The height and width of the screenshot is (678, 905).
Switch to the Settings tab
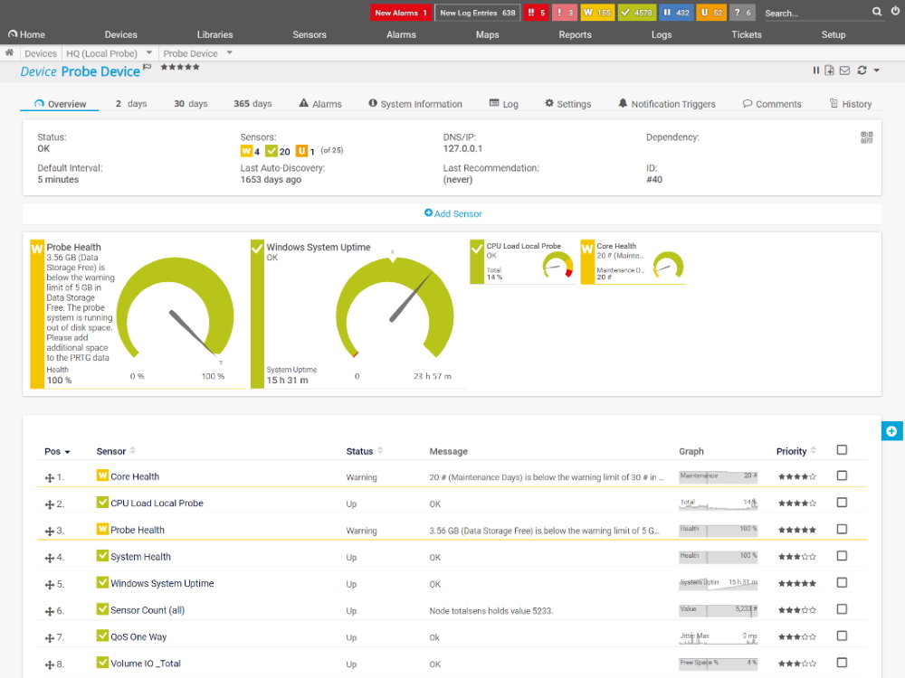(x=567, y=104)
